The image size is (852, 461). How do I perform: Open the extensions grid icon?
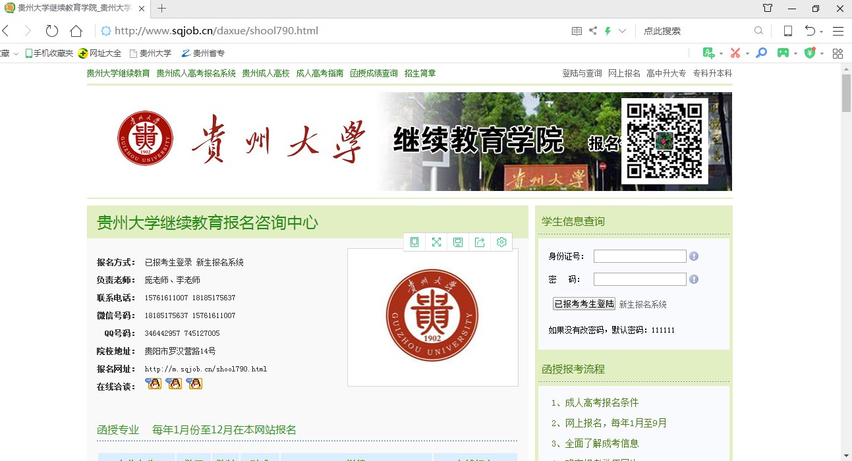[x=838, y=53]
